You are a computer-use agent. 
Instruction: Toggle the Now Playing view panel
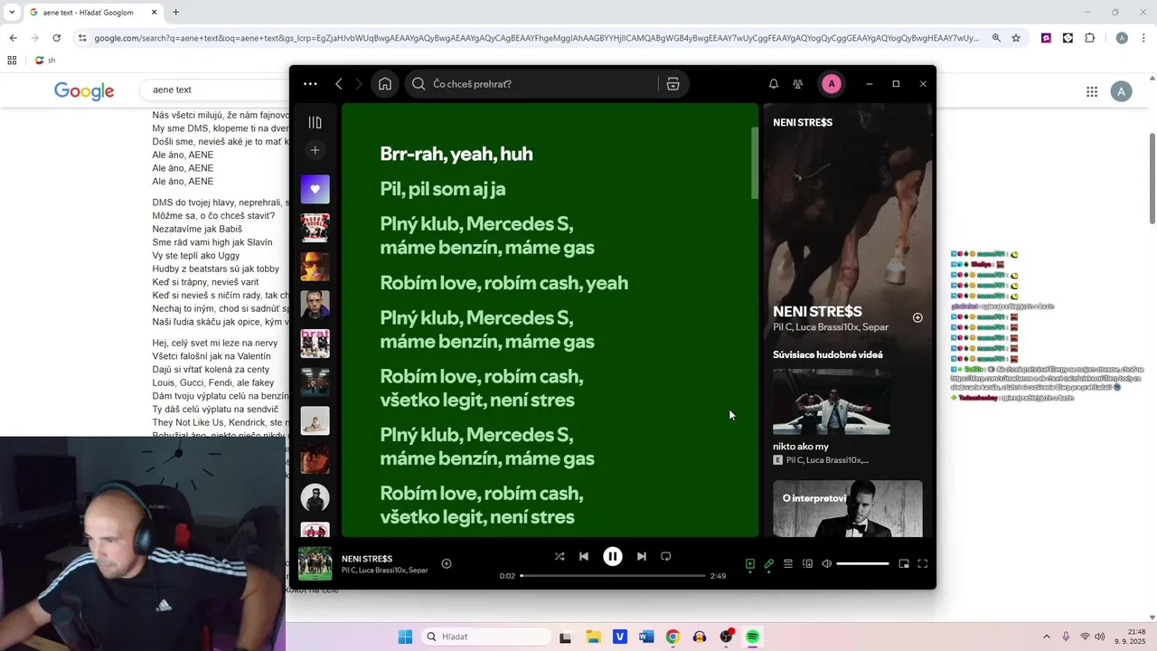pos(750,564)
